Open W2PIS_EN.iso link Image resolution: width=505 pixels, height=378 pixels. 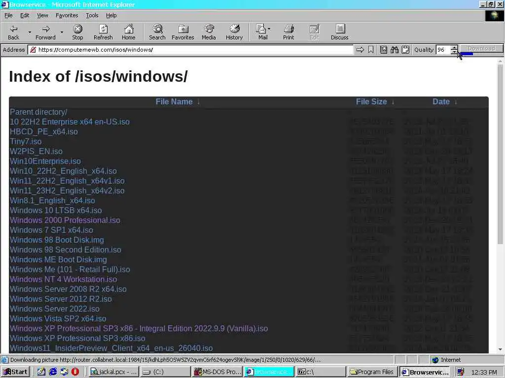click(36, 152)
